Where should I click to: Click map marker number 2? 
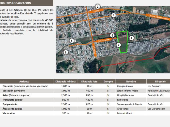tap(98, 7)
